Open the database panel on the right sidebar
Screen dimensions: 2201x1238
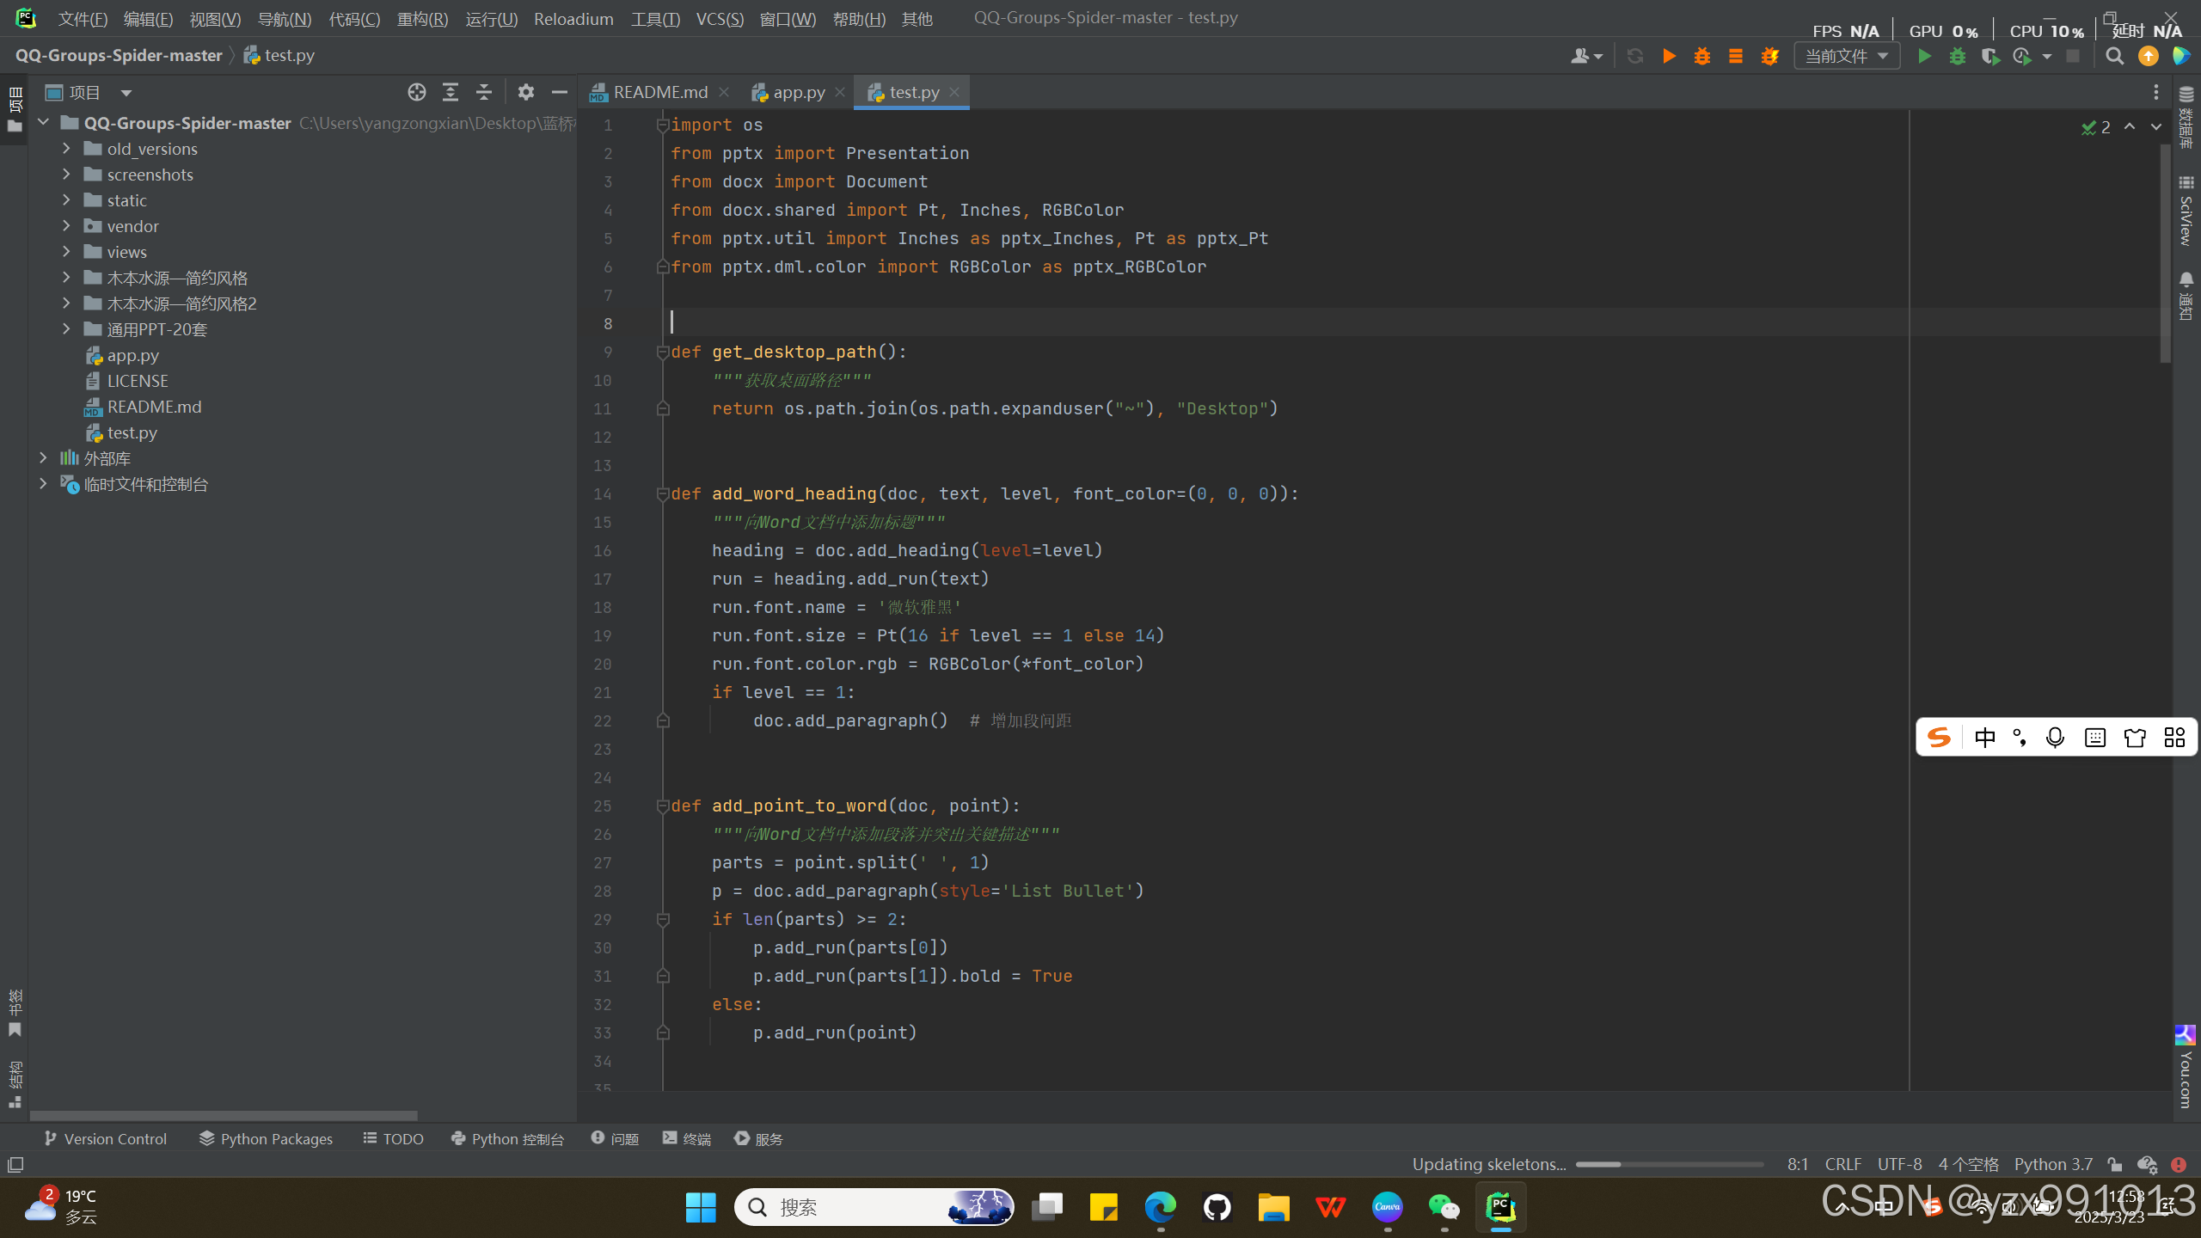click(x=2186, y=120)
